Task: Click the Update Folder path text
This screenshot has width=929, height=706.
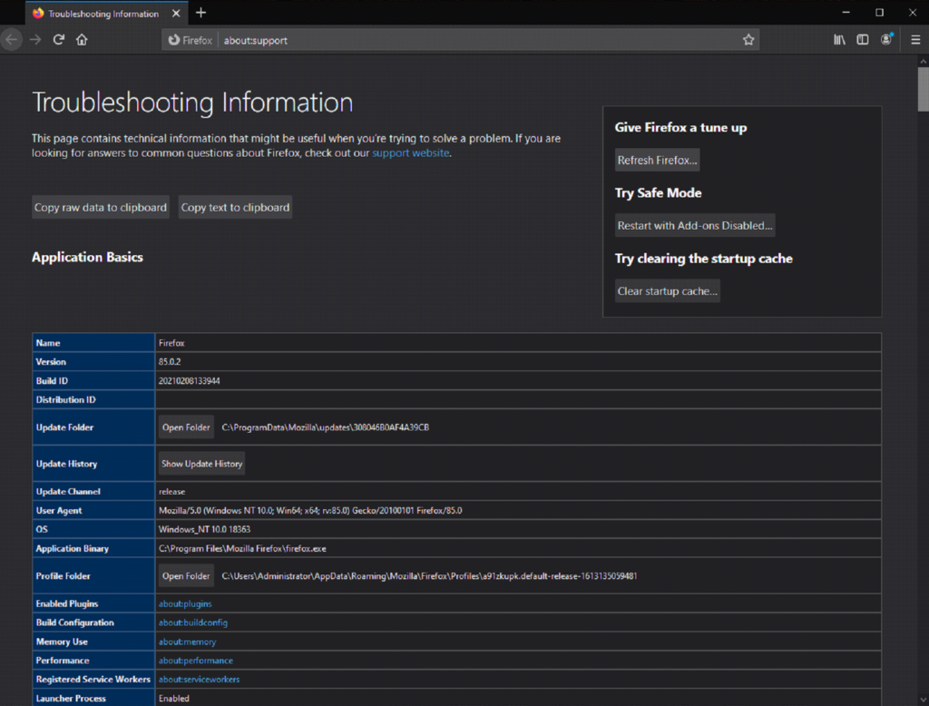Action: (x=326, y=427)
